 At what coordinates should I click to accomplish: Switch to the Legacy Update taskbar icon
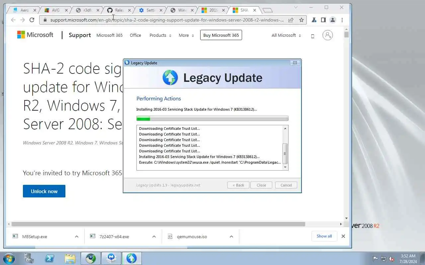pos(131,258)
